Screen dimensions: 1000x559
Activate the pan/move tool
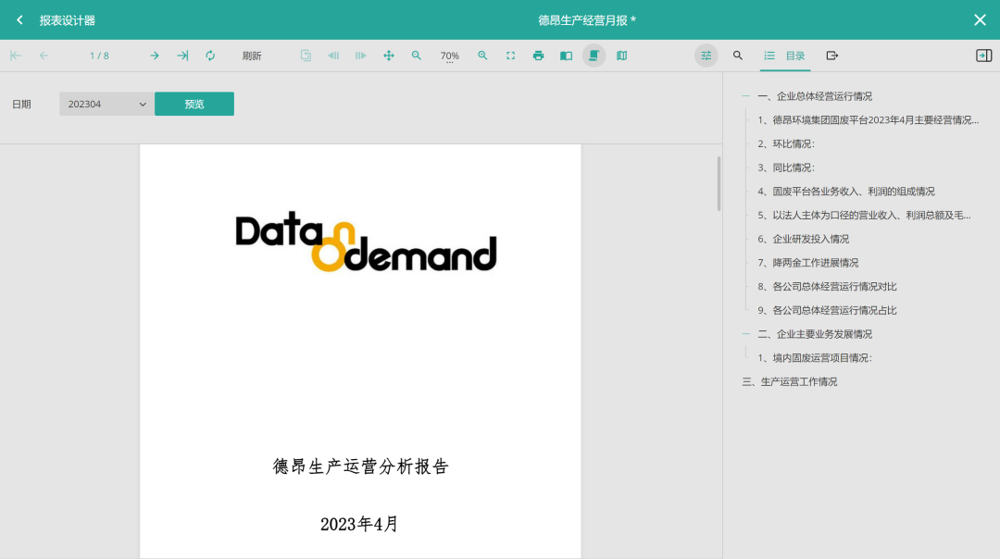pos(389,56)
